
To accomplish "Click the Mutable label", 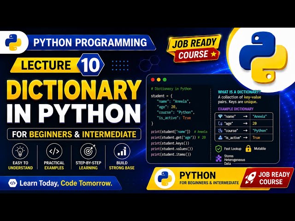I will (260, 148).
